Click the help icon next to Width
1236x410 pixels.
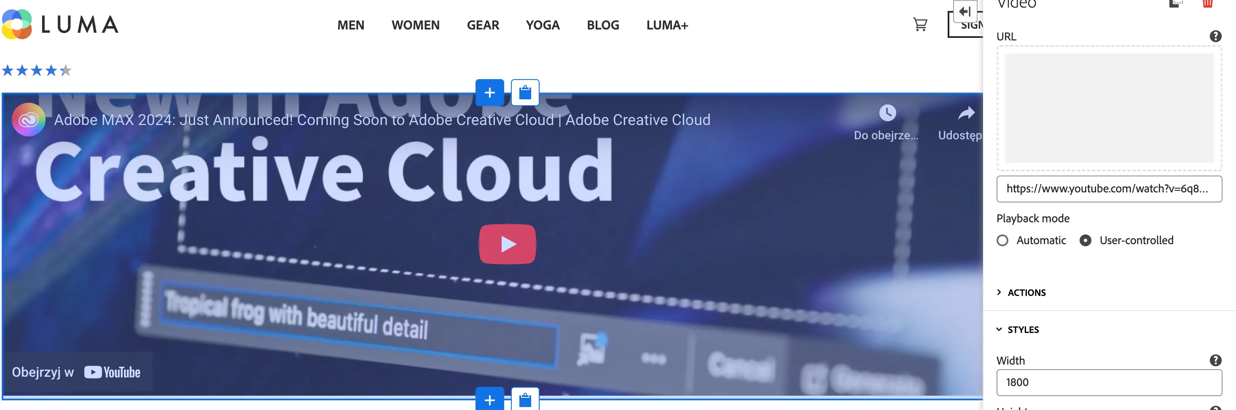tap(1215, 360)
